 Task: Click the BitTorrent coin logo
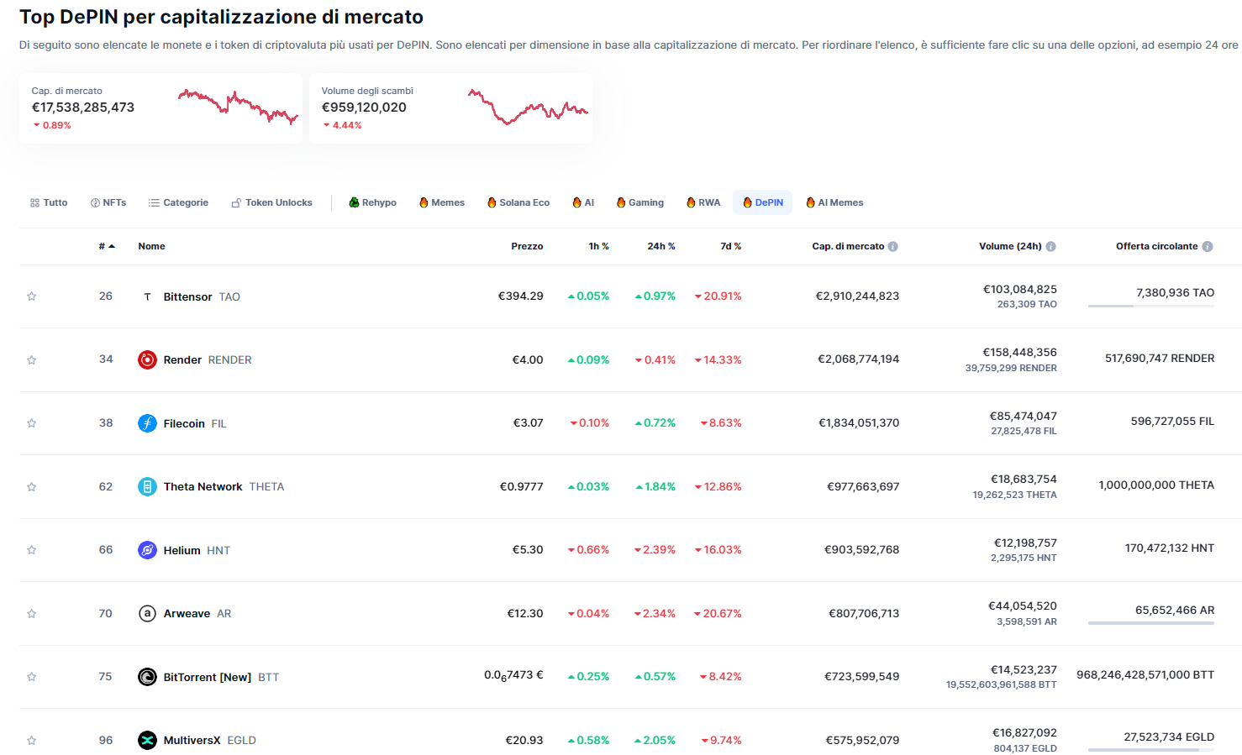[x=147, y=677]
